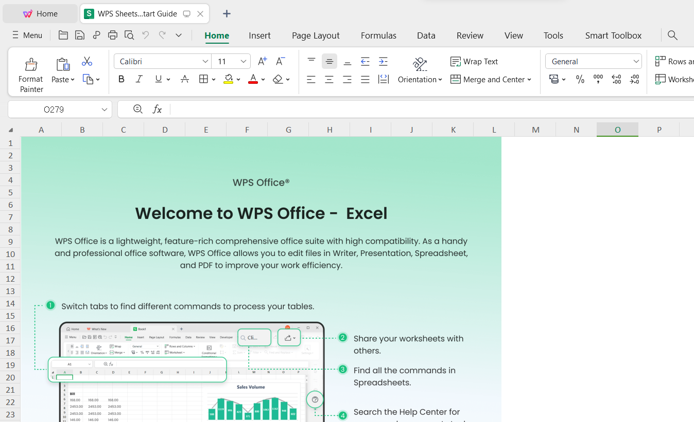Apply percent number style

(580, 79)
